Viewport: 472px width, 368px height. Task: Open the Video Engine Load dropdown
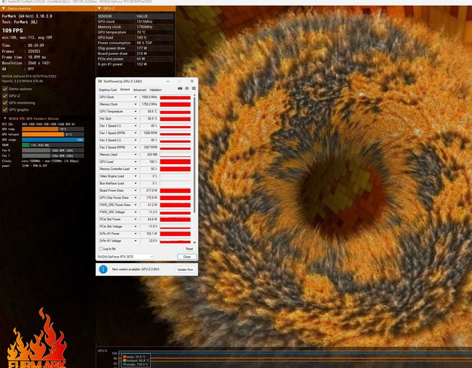click(135, 176)
